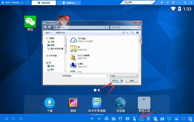Click the rotate screen icon
The image size is (194, 122).
point(120,119)
